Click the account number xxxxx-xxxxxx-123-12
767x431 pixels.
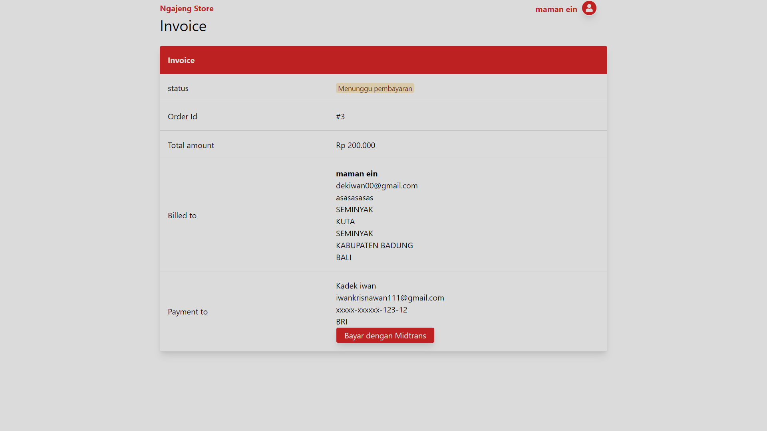coord(371,310)
